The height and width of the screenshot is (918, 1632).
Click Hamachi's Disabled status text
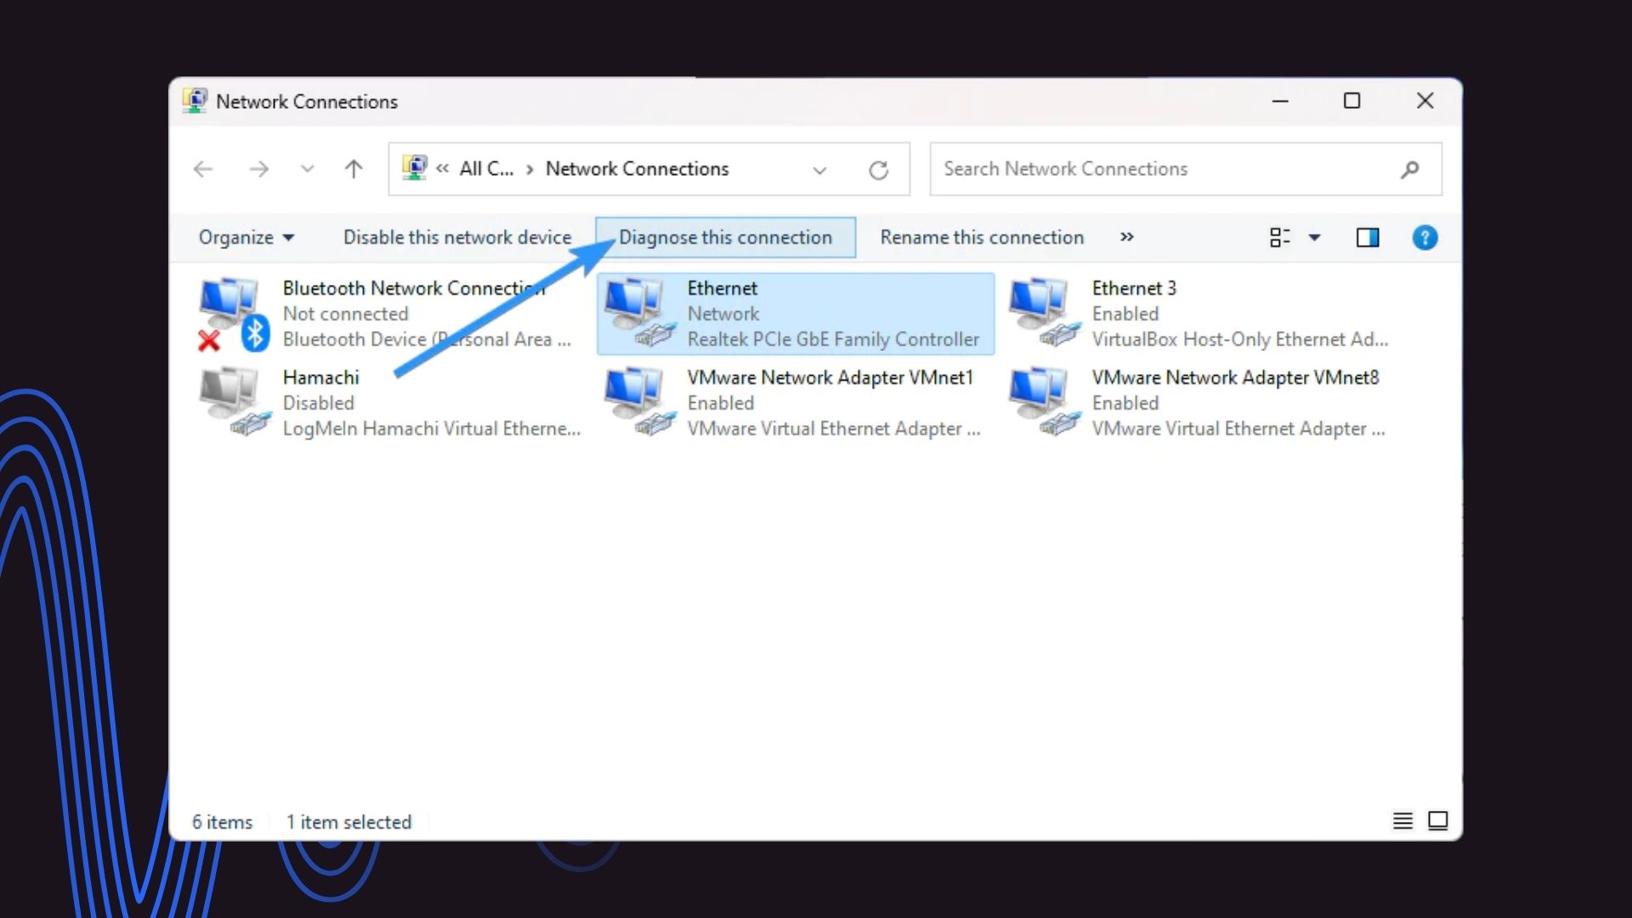[x=318, y=403]
